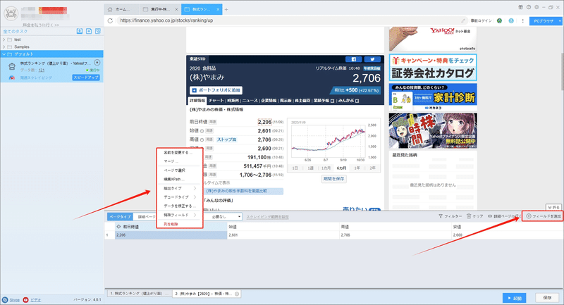Click the import task icon beside 全てのタスク
This screenshot has width=564, height=305.
[80, 31]
